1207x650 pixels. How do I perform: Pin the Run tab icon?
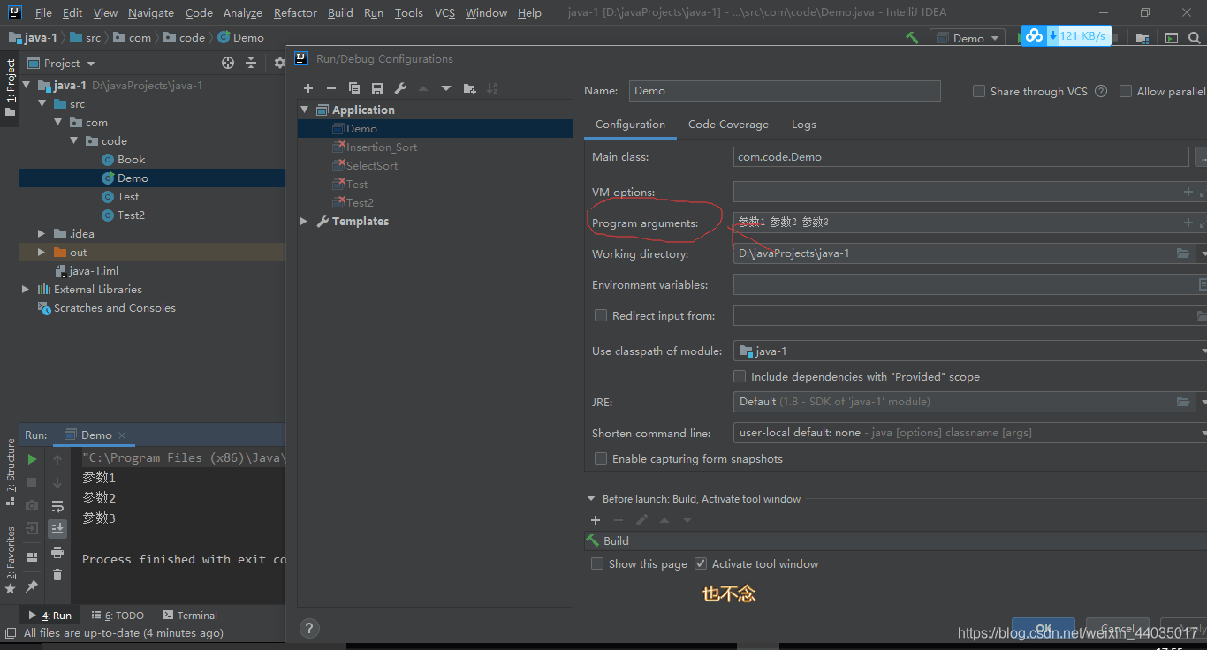(x=32, y=586)
